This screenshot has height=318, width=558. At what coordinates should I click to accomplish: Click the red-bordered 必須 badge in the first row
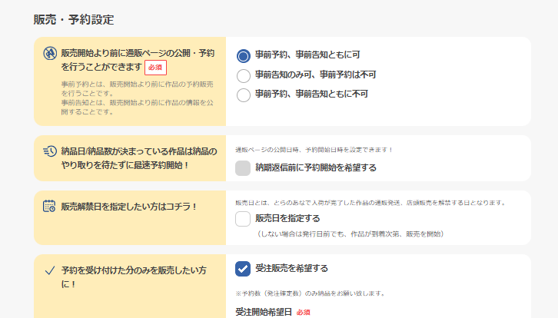click(x=155, y=68)
